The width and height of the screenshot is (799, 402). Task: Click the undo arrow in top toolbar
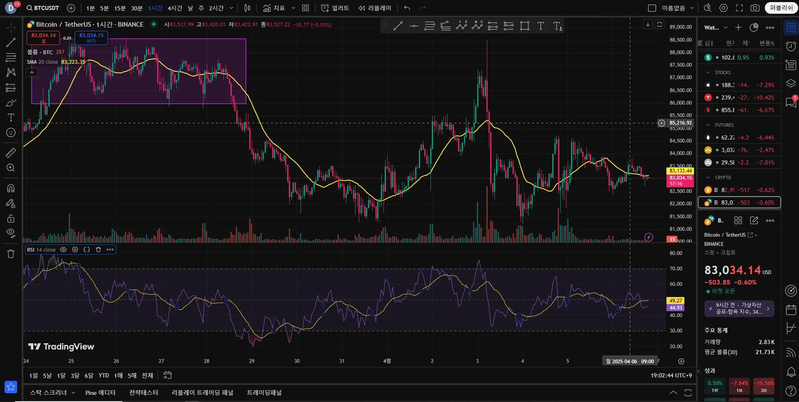[407, 8]
